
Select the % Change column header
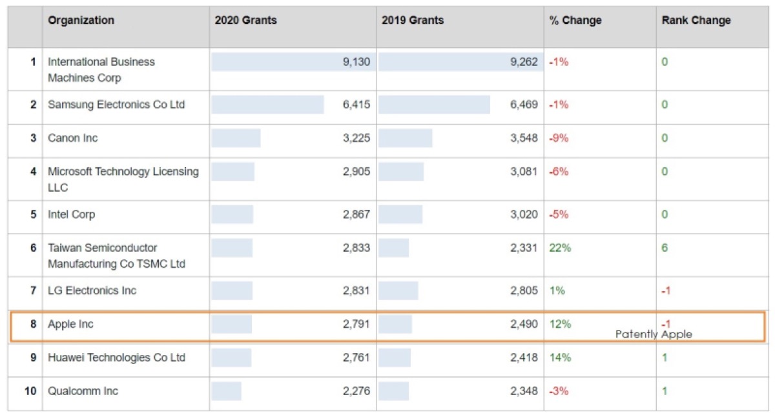575,21
